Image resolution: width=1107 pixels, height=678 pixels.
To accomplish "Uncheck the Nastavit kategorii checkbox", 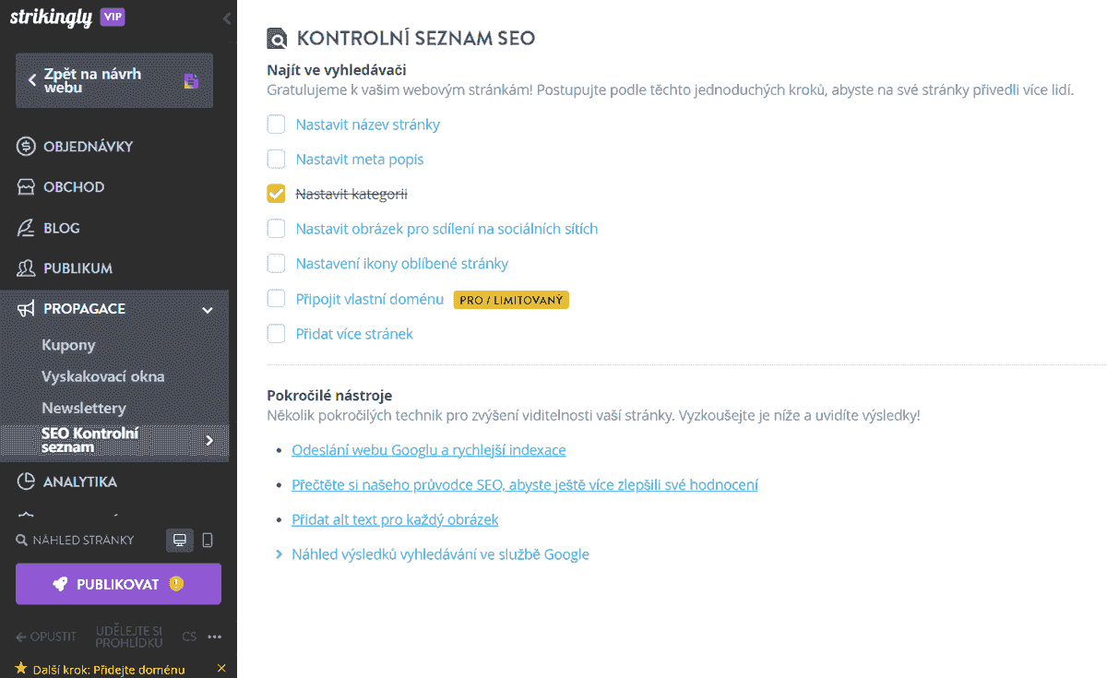I will 276,194.
